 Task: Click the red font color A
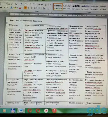[x=20, y=8]
